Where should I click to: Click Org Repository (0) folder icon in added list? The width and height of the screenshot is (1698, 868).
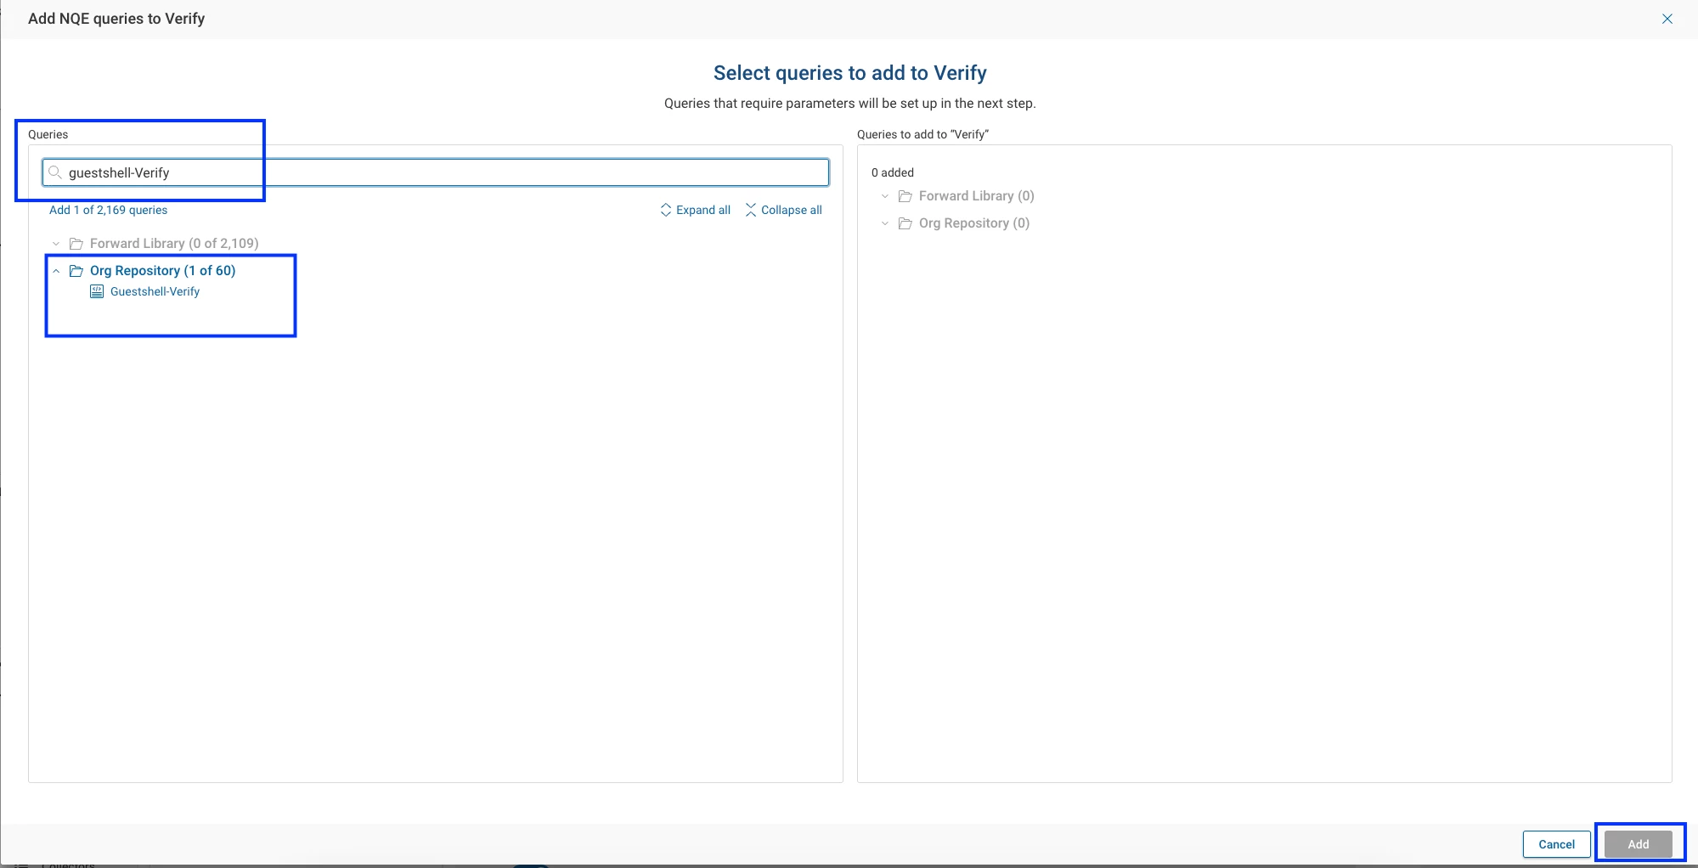(905, 223)
